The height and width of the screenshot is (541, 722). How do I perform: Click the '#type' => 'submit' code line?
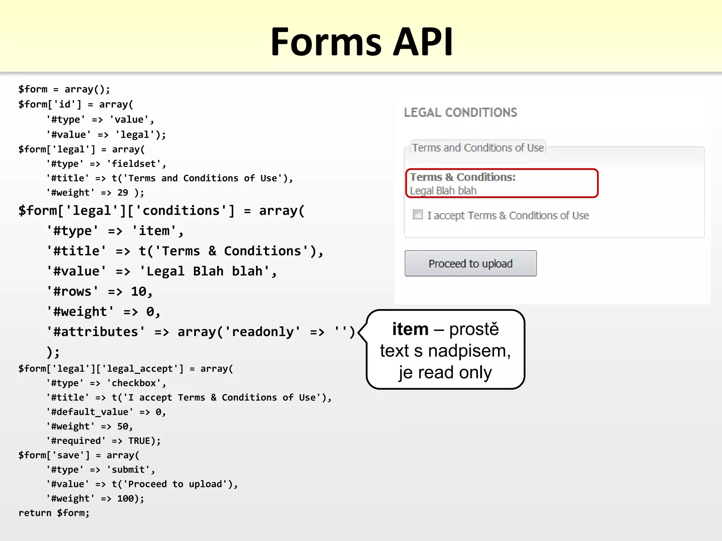click(100, 470)
